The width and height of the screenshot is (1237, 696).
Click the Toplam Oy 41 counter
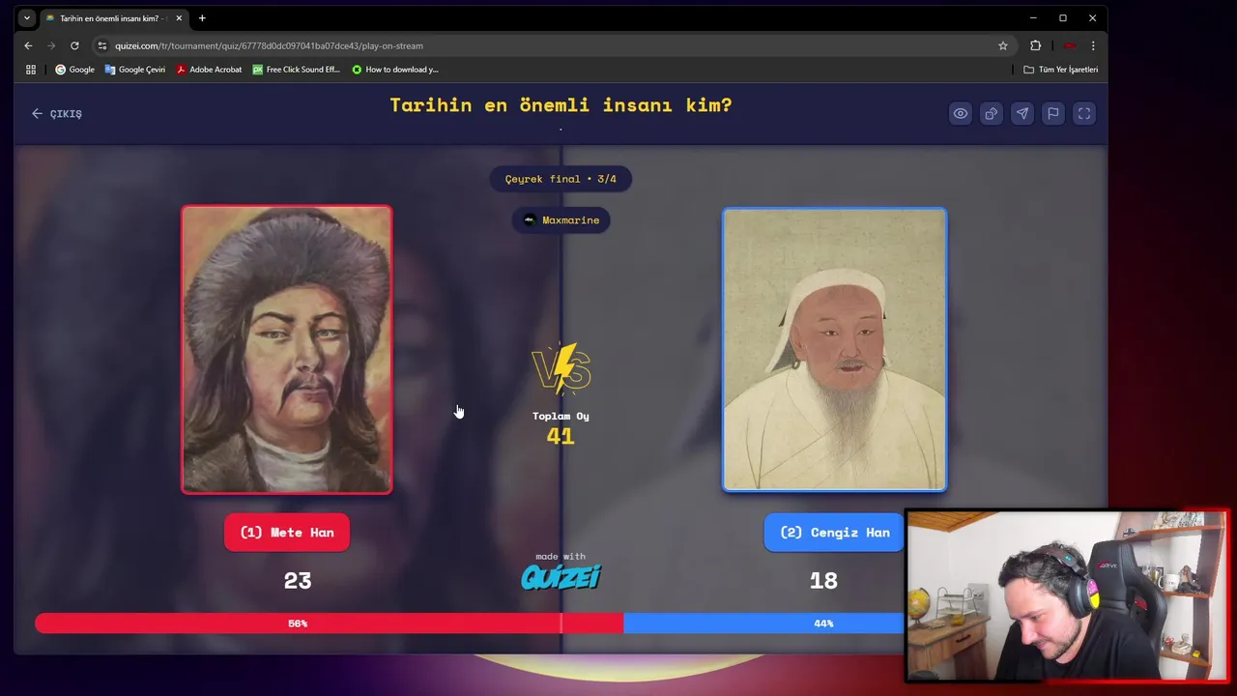point(561,428)
